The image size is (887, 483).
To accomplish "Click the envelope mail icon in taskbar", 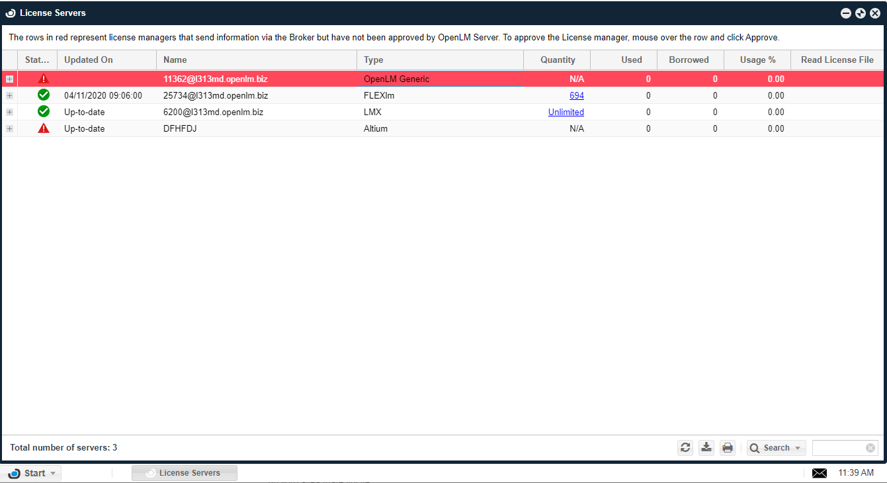I will click(820, 473).
